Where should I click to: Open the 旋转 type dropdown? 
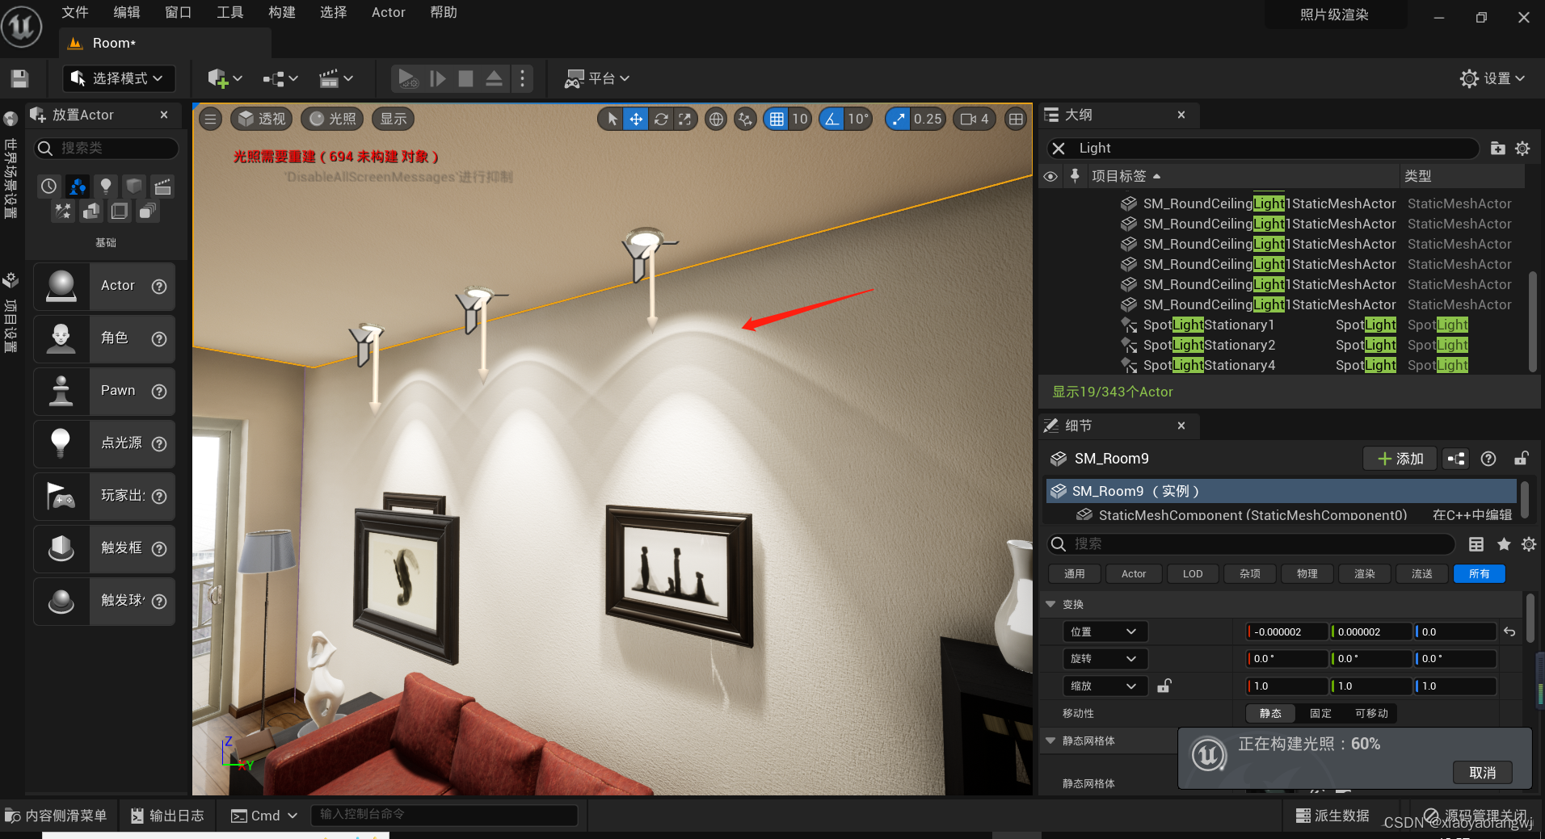[1105, 659]
